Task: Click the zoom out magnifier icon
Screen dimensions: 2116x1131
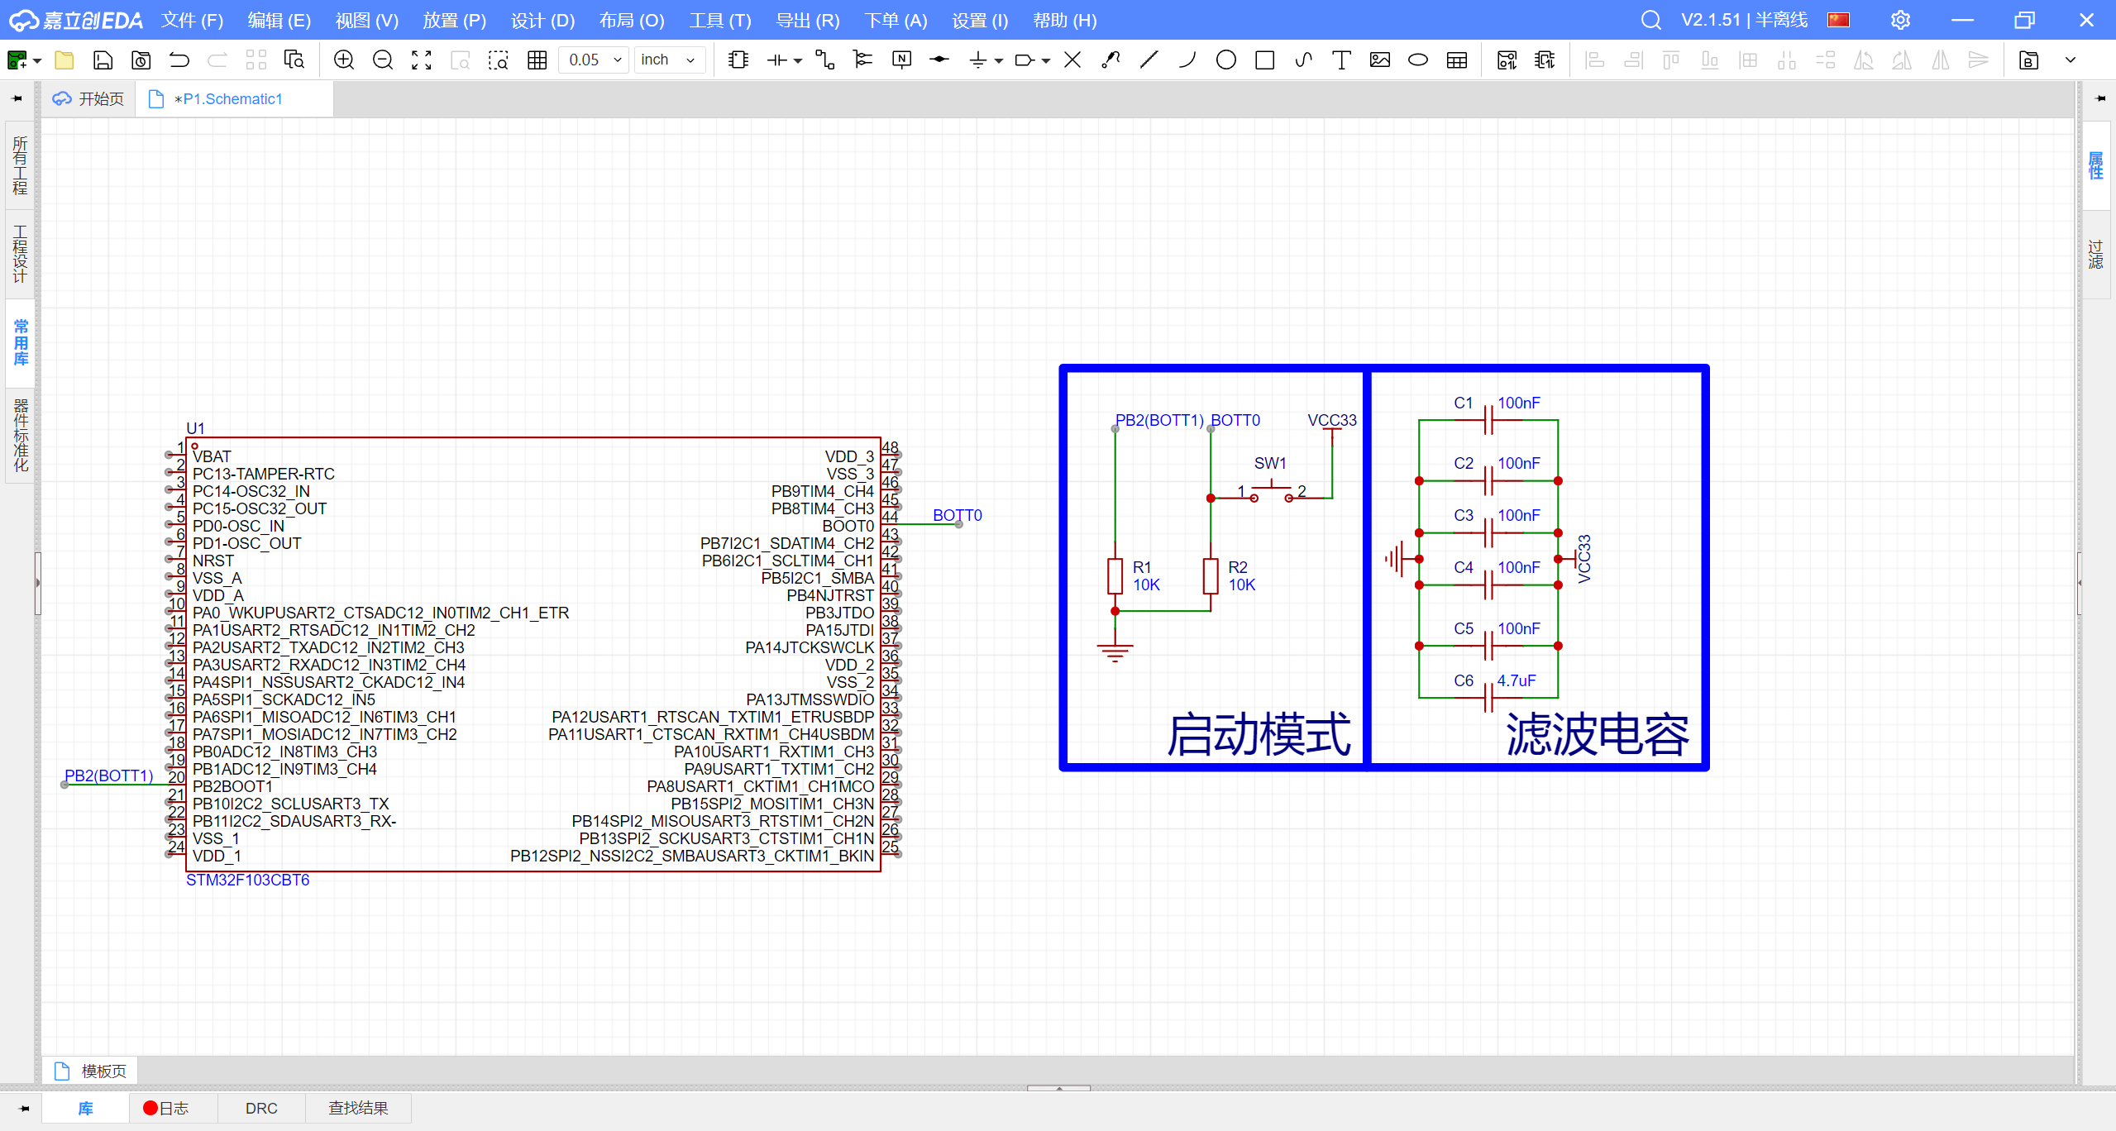Action: 382,60
